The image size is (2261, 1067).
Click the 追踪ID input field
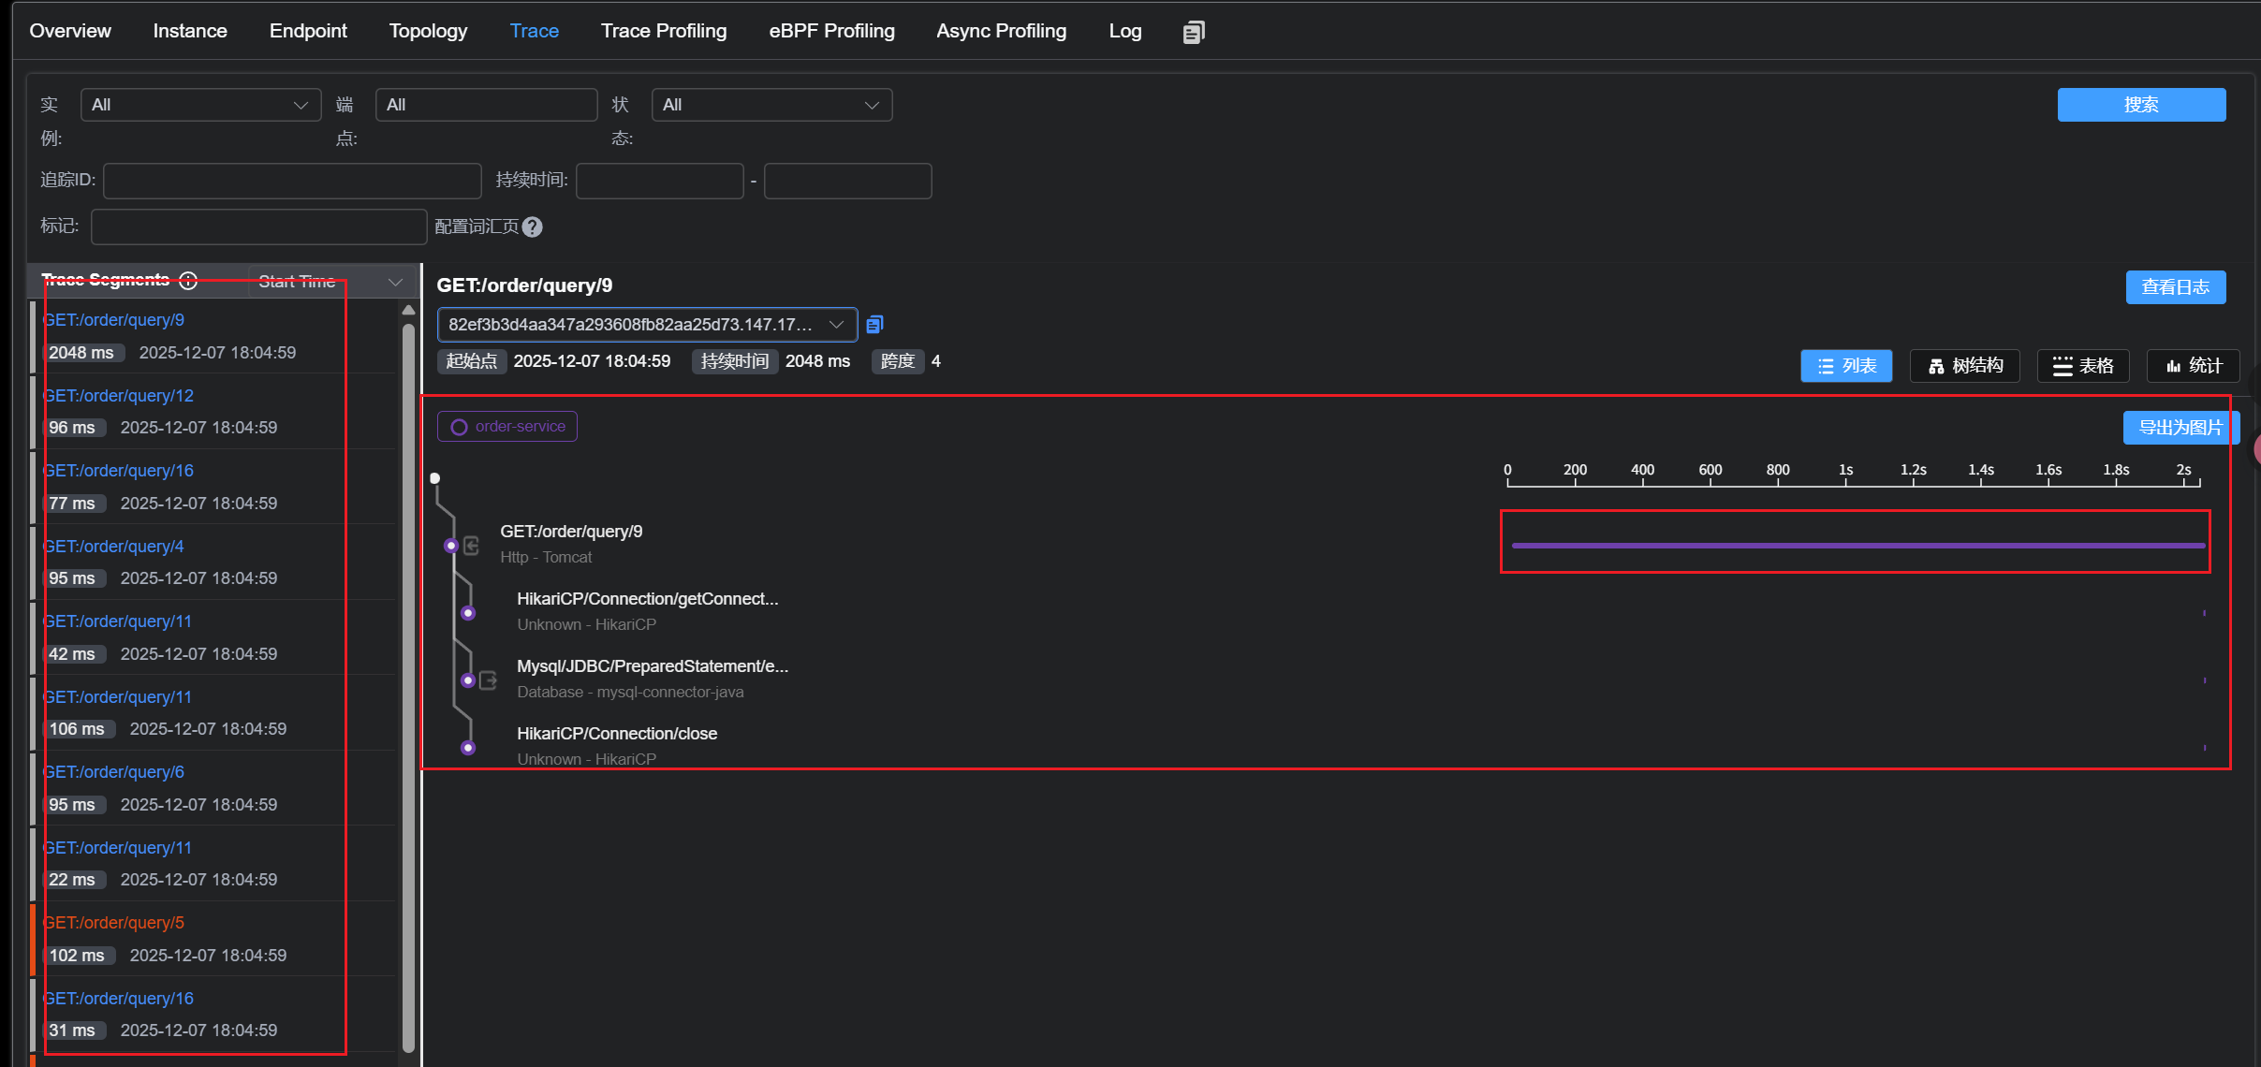[292, 181]
